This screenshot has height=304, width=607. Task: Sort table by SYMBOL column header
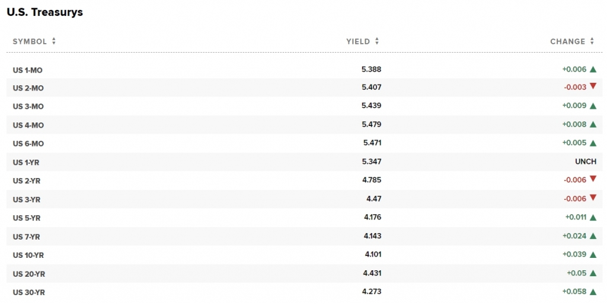[30, 41]
